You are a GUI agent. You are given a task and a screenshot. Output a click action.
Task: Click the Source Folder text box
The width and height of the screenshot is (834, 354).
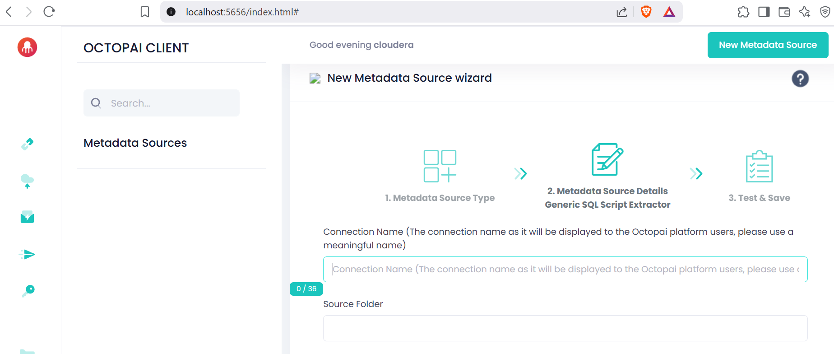click(x=565, y=328)
